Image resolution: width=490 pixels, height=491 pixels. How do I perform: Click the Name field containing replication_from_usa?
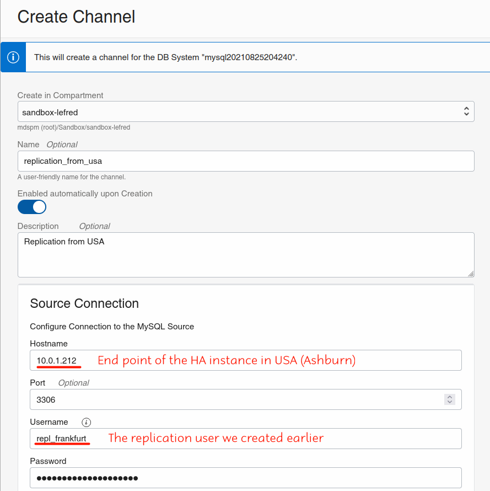pyautogui.click(x=246, y=161)
